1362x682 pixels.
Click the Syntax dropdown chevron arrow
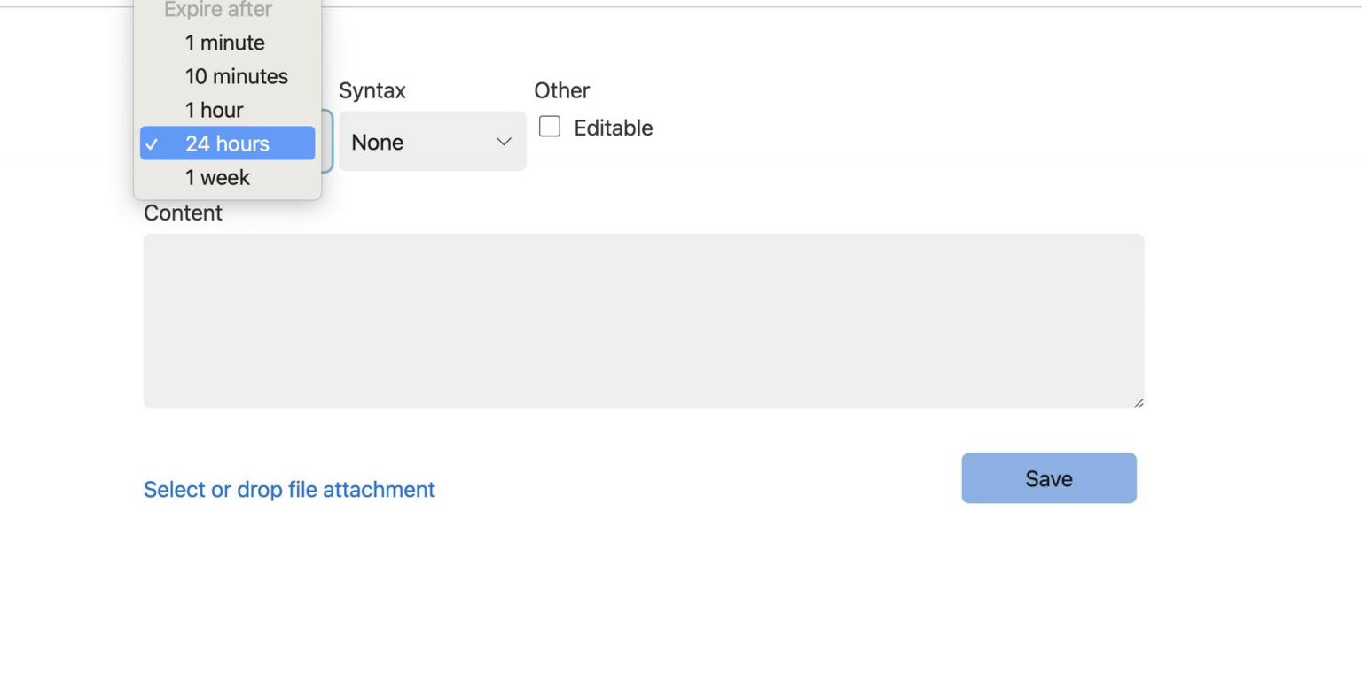pos(504,142)
